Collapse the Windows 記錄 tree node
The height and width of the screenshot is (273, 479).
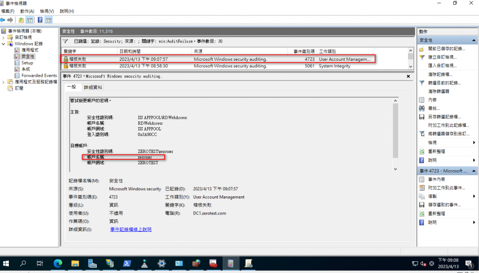(x=3, y=44)
